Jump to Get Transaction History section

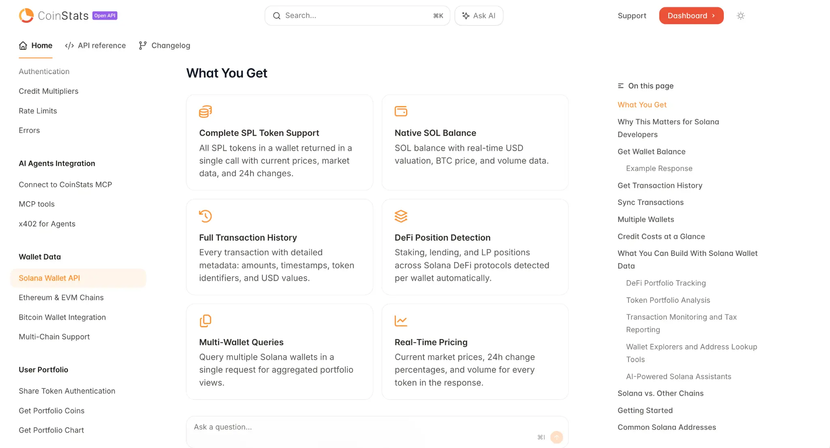[660, 186]
